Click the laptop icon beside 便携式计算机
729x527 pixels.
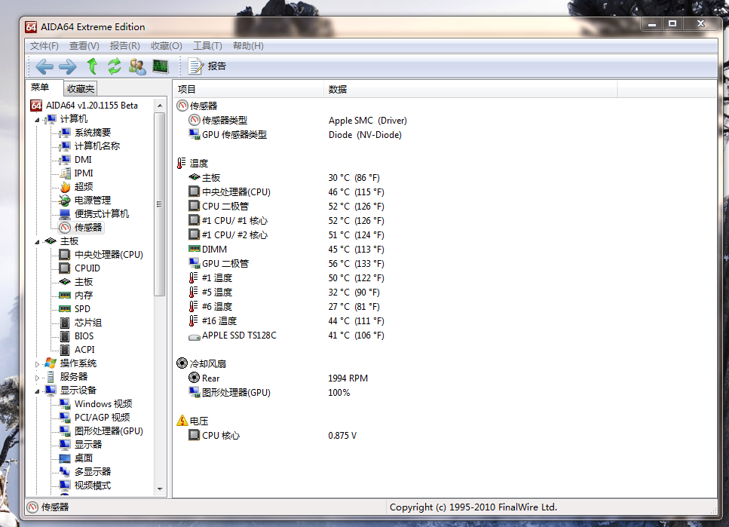pyautogui.click(x=65, y=214)
